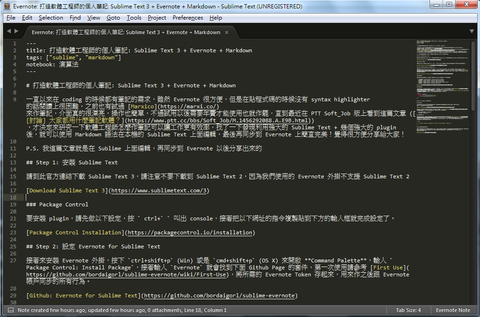Viewport: 480px width, 317px height.
Task: Click the 'tags:' metadata line
Action: tap(73, 57)
